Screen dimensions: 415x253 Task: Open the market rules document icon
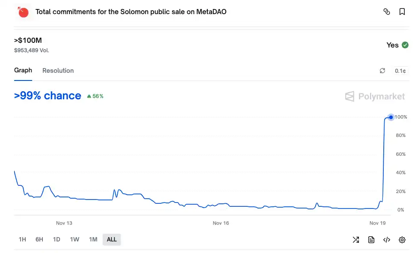[371, 240]
